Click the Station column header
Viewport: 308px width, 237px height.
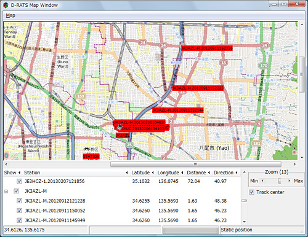[32, 173]
